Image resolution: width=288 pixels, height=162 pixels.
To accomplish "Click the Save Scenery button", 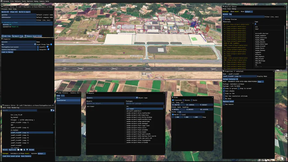I will tap(26, 156).
